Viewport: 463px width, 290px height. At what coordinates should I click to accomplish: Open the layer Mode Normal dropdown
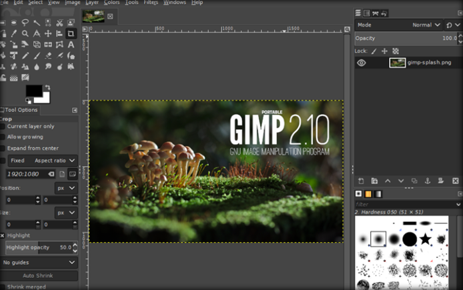click(398, 25)
